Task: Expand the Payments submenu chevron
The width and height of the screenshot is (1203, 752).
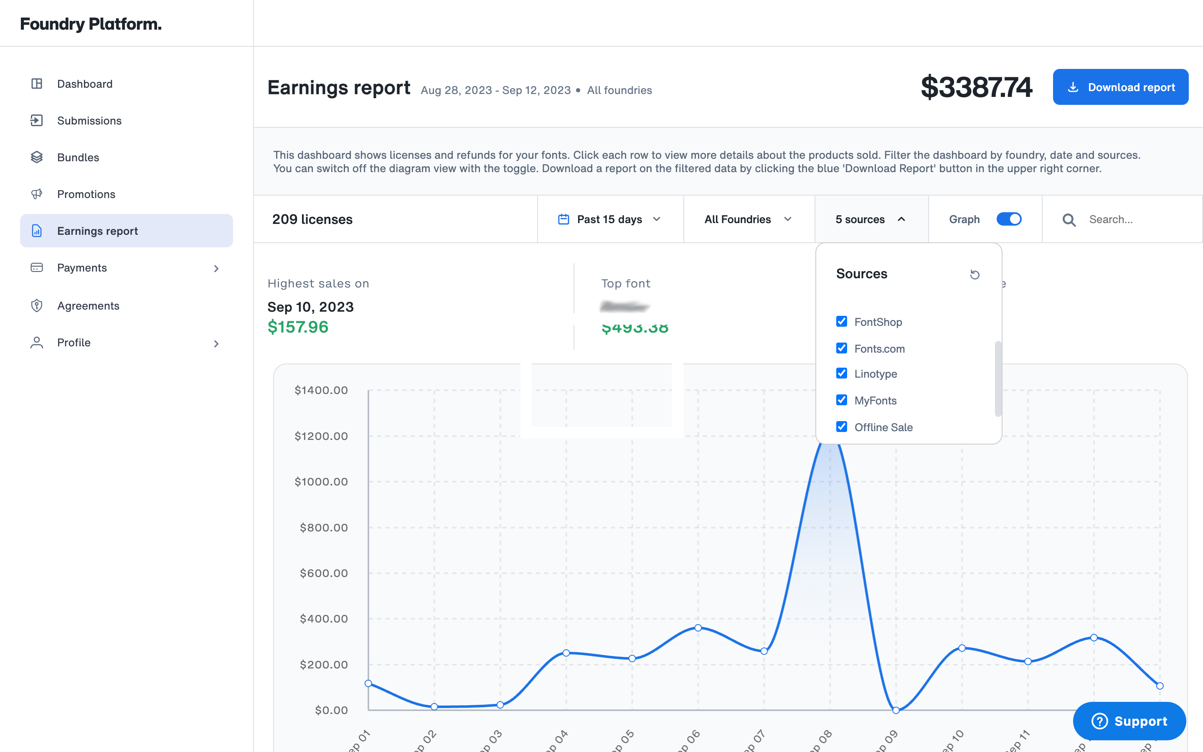Action: [x=216, y=269]
